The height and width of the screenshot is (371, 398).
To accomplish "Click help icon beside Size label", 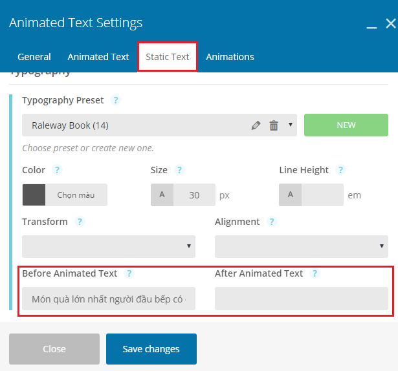I will click(179, 170).
